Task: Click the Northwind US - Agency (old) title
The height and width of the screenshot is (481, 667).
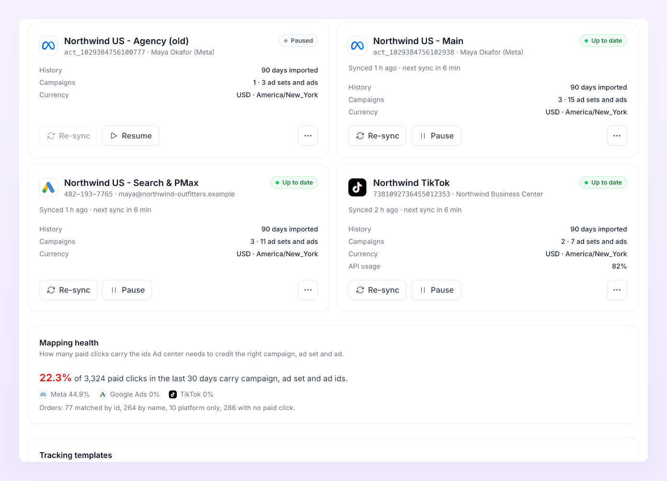Action: pos(126,41)
